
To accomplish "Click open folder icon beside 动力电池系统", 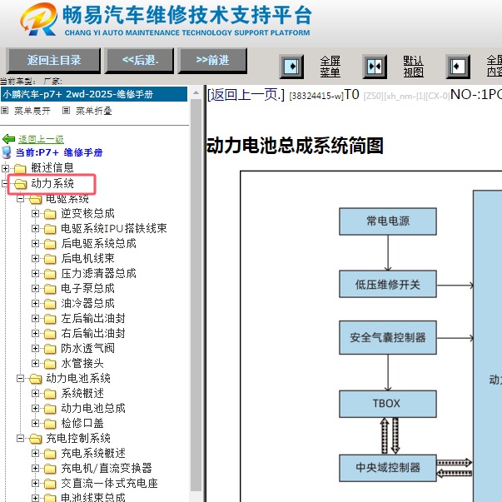I will click(35, 379).
